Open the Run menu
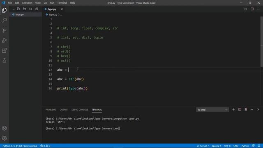The width and height of the screenshot is (263, 148). pyautogui.click(x=52, y=3)
